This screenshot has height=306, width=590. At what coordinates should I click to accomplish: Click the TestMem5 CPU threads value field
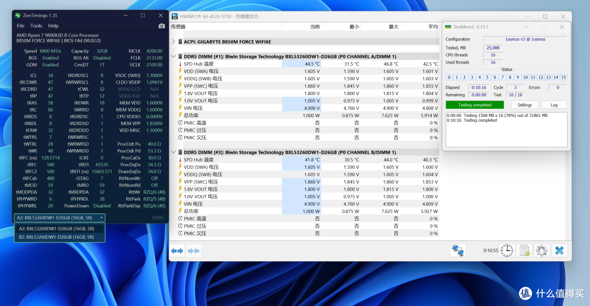[x=493, y=55]
